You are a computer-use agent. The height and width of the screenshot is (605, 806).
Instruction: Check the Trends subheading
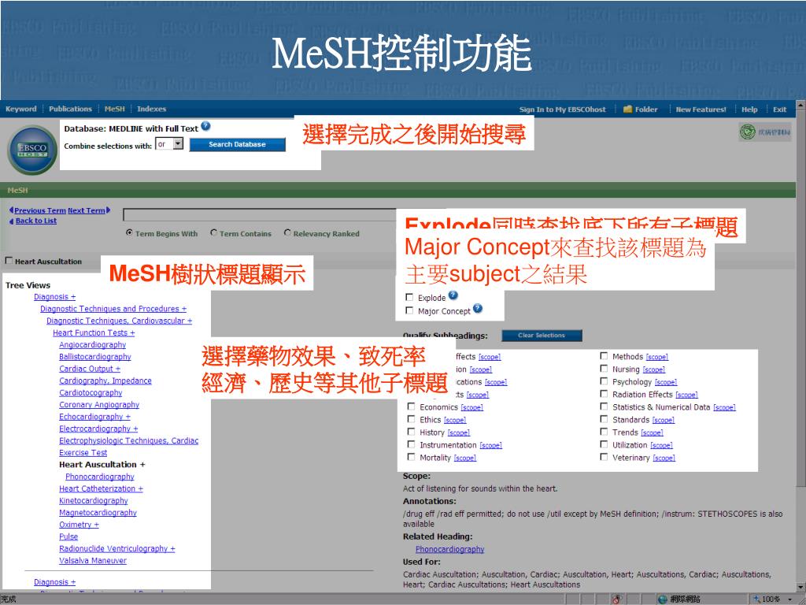[x=604, y=432]
